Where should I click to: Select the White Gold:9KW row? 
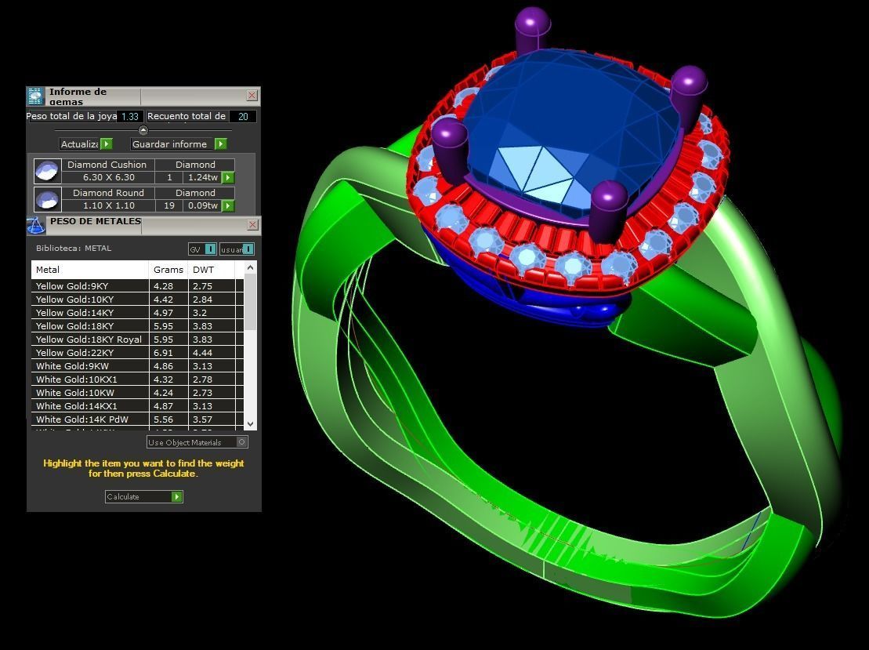[x=137, y=366]
